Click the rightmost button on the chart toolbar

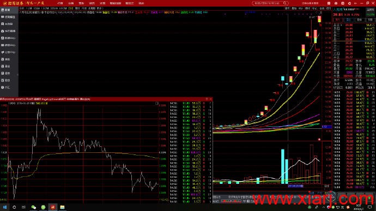328,8
